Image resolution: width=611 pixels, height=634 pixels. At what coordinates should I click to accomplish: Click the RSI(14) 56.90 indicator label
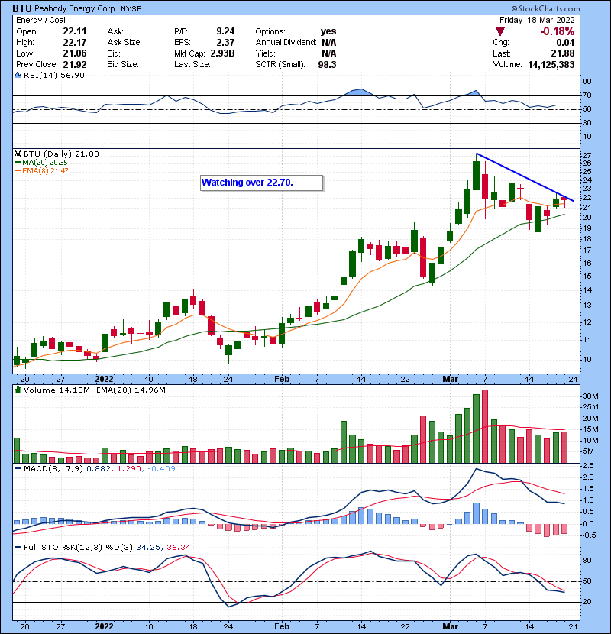point(54,75)
